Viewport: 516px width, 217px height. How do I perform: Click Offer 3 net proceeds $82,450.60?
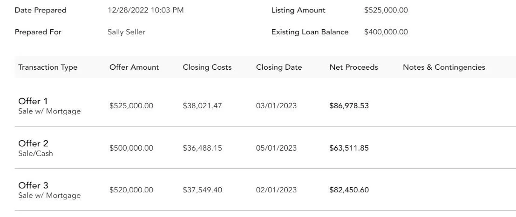(x=348, y=191)
